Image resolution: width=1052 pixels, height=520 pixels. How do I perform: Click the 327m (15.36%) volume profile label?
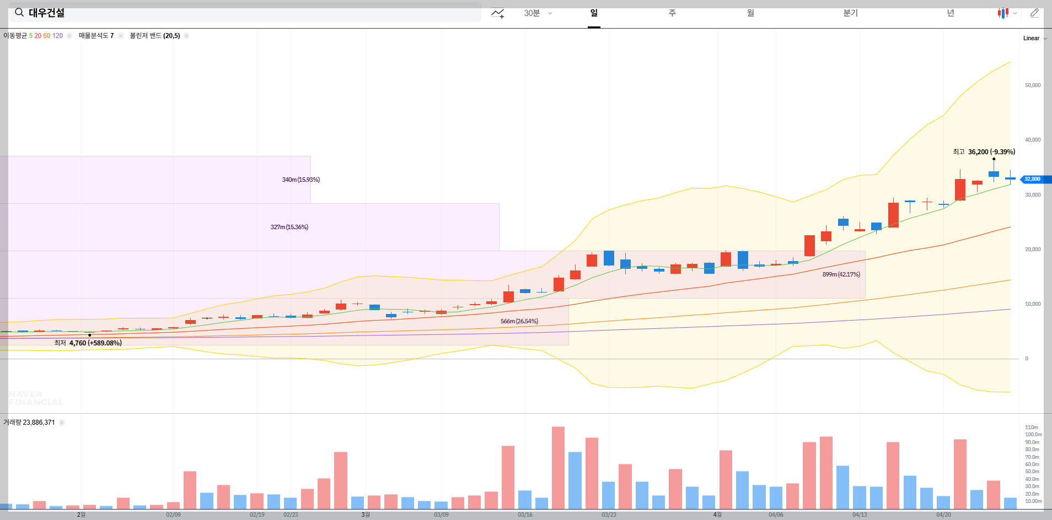tap(289, 227)
